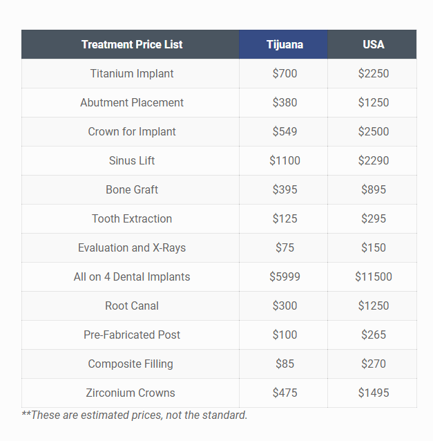Select the Bone Graft row label
This screenshot has height=441, width=433.
point(132,189)
